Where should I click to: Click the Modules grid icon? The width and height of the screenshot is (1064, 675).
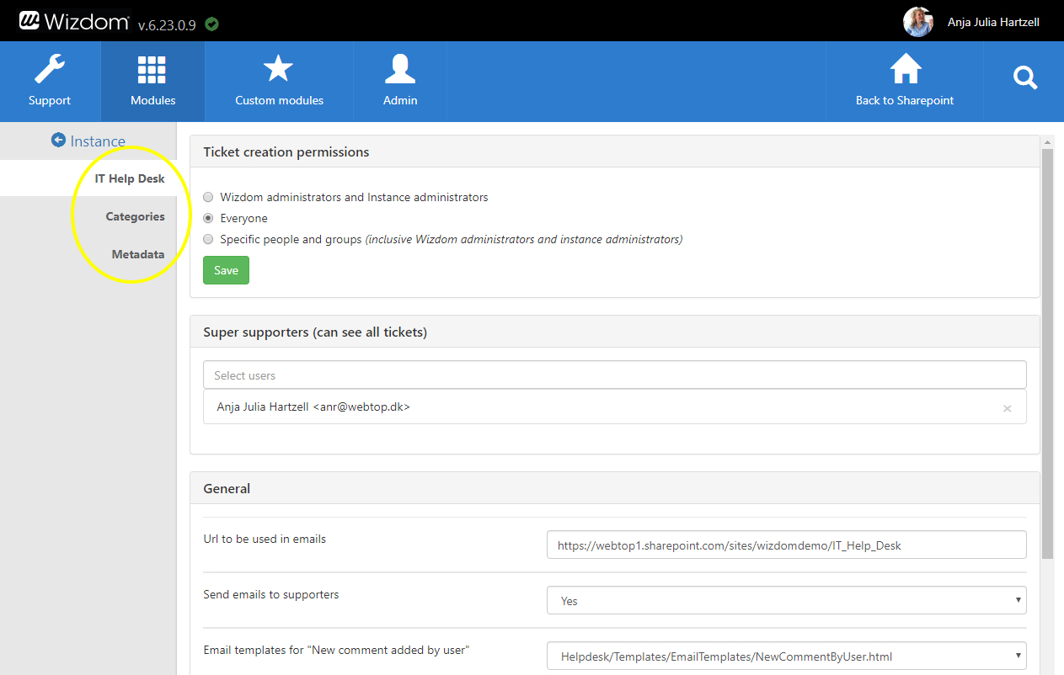coord(152,71)
